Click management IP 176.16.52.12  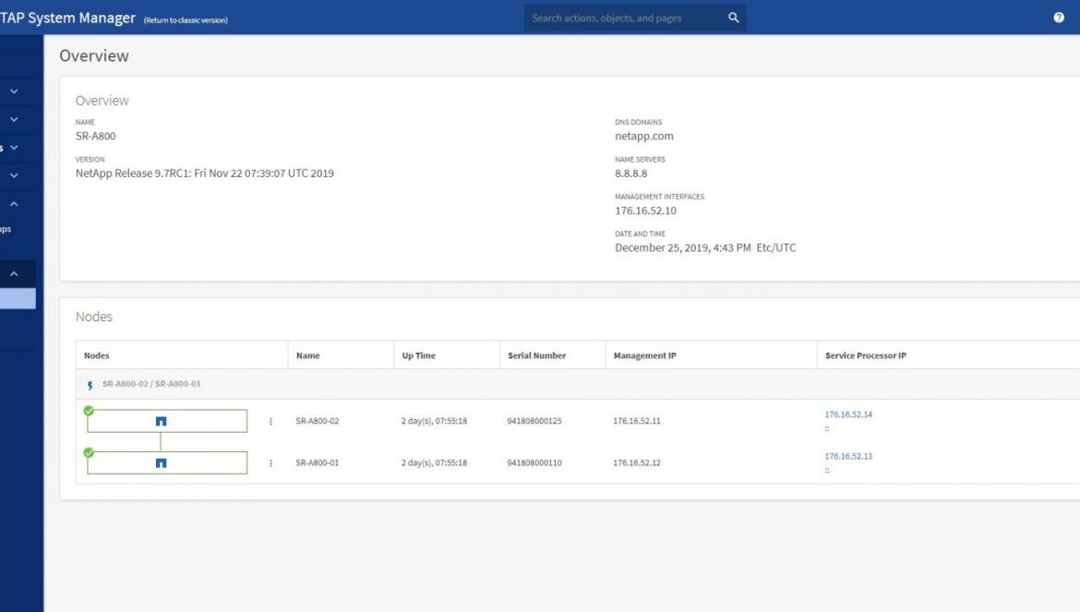637,463
